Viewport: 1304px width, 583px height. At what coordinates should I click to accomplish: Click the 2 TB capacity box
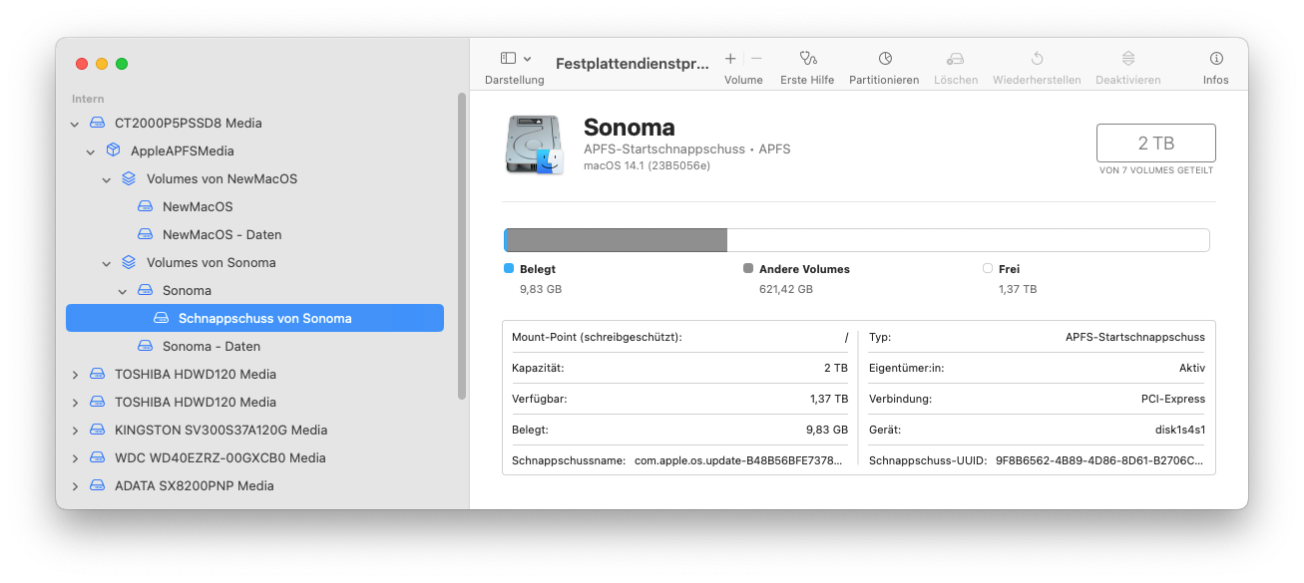(x=1155, y=143)
